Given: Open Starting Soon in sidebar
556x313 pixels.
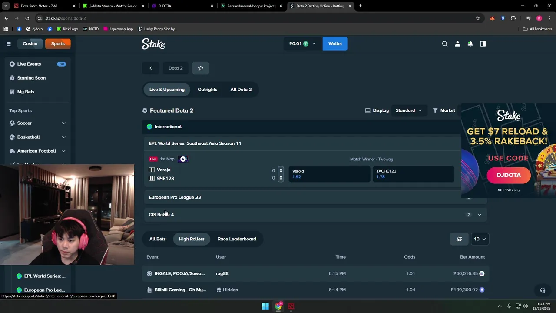Looking at the screenshot, I should coord(37,78).
